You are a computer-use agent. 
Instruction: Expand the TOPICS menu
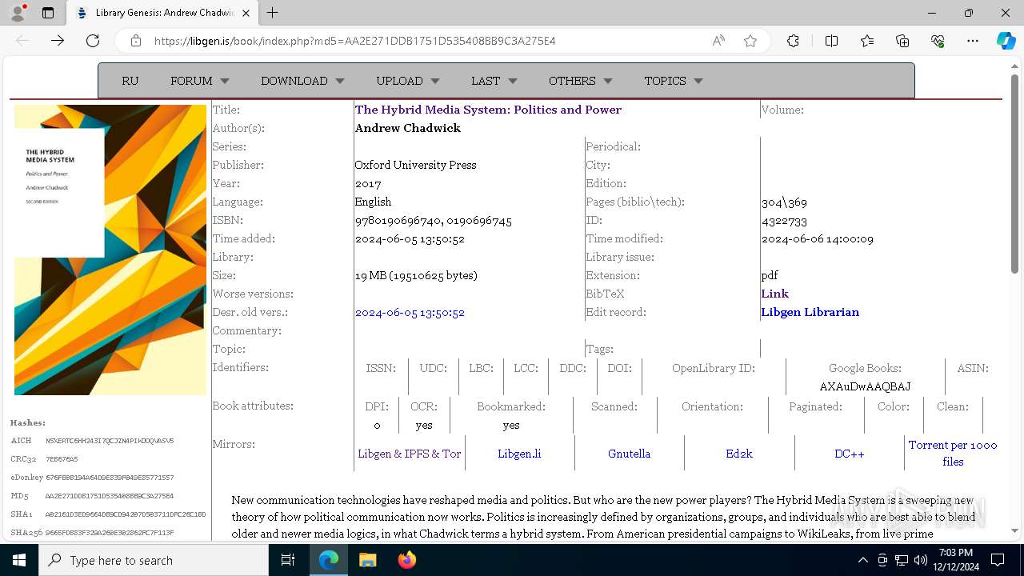(x=674, y=81)
